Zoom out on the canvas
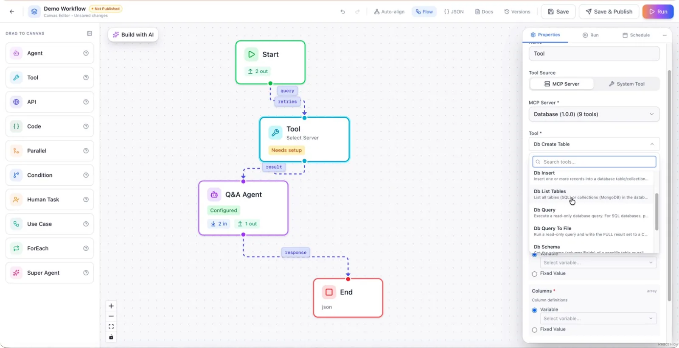This screenshot has height=348, width=679. point(111,316)
